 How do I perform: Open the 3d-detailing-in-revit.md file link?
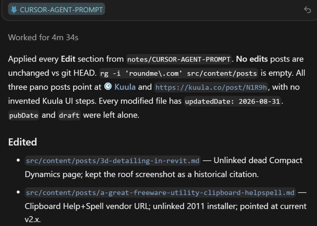(x=113, y=161)
